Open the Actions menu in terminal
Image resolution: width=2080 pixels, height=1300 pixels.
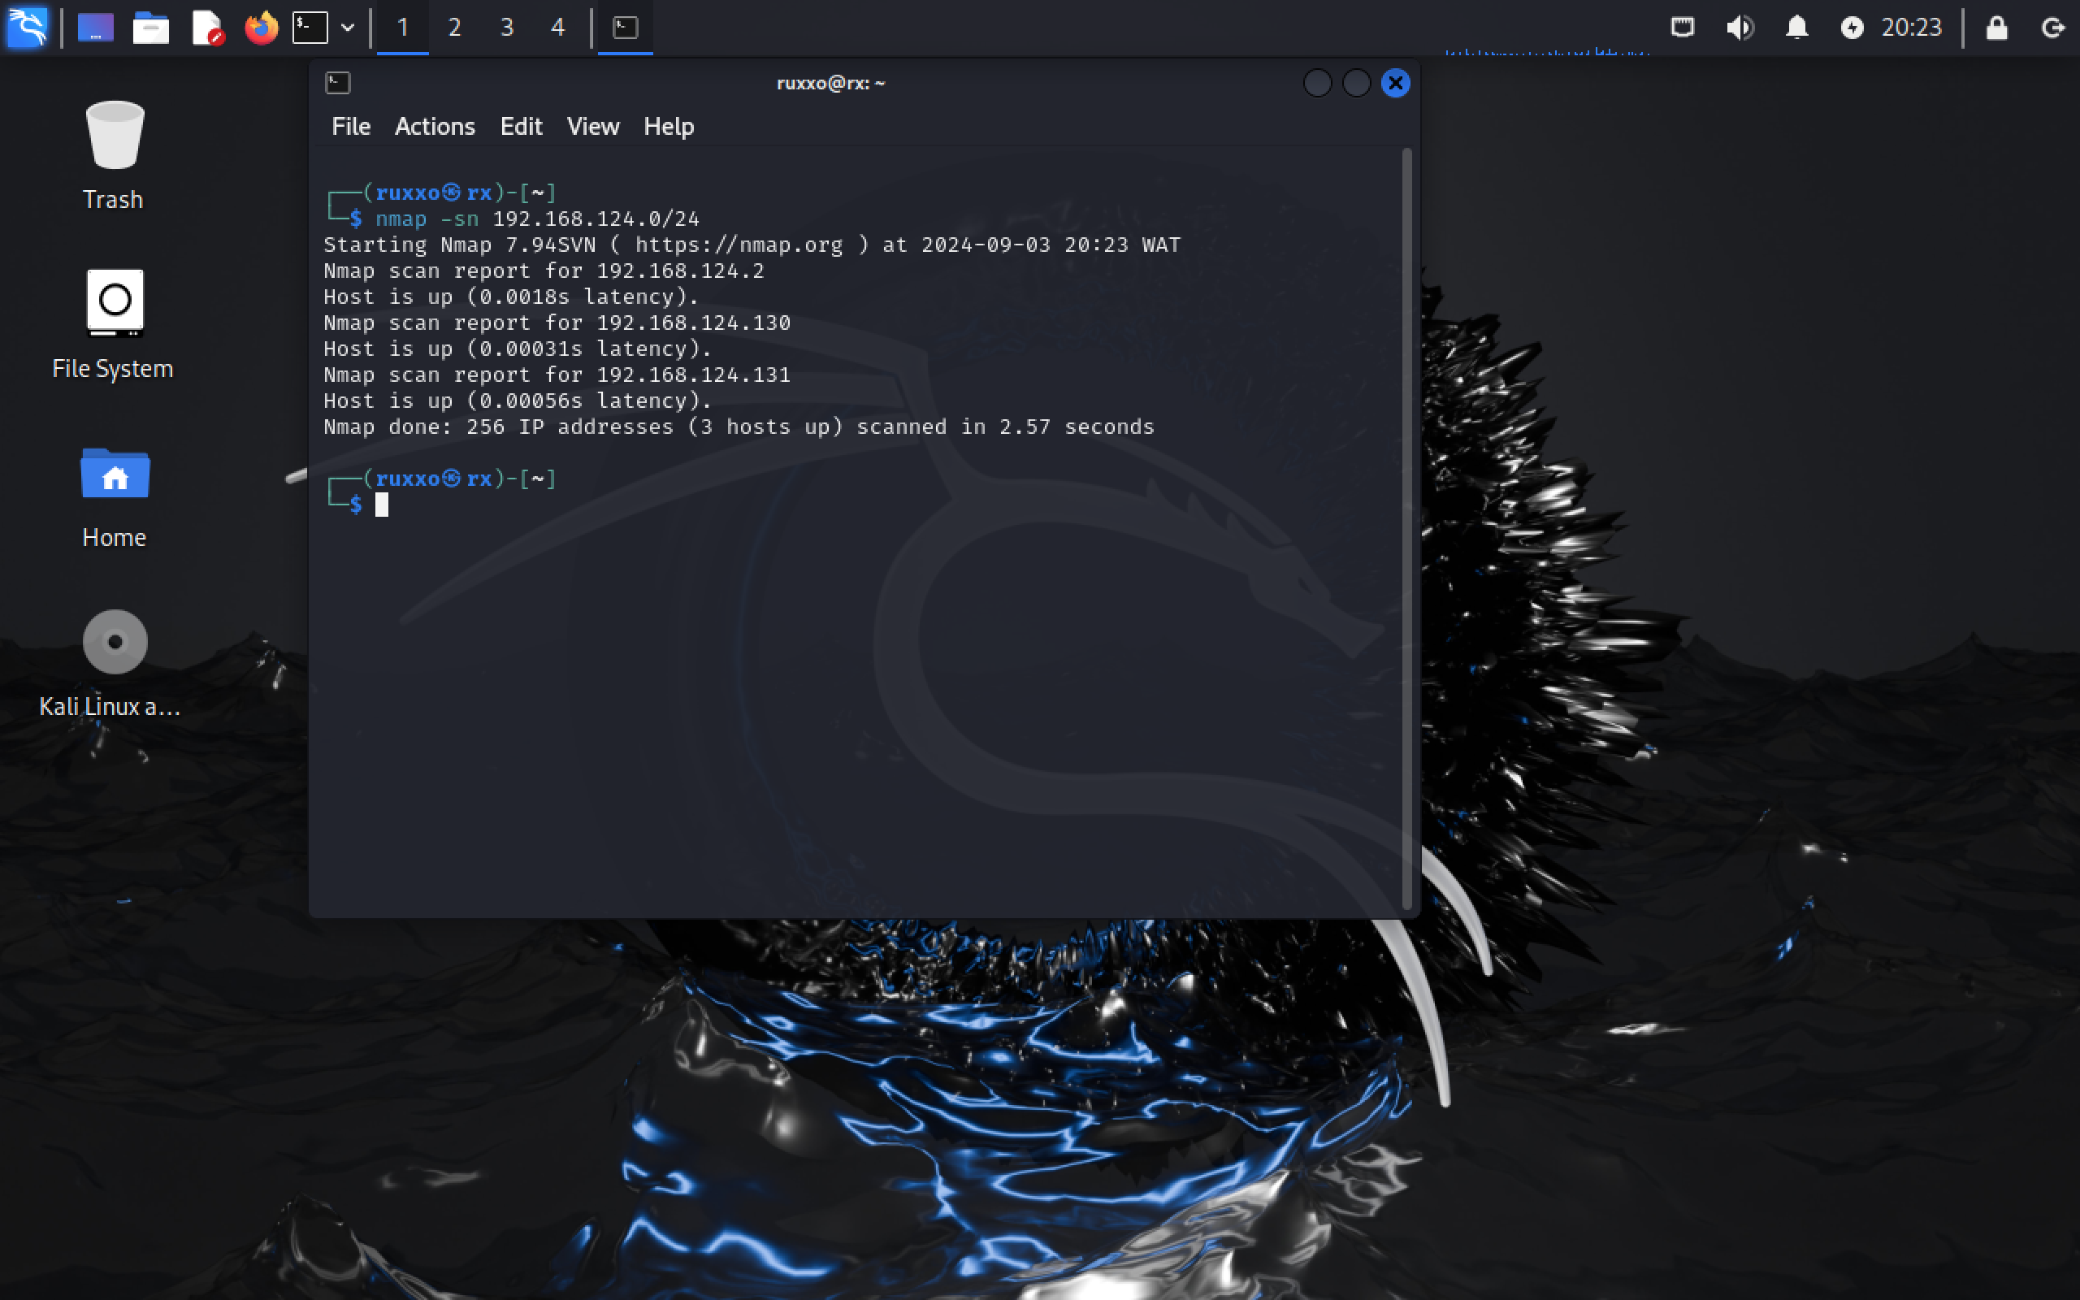[x=435, y=127]
